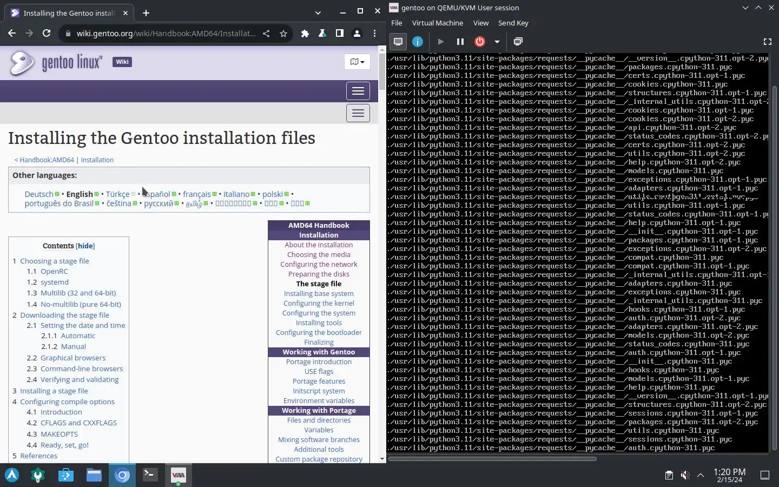This screenshot has width=779, height=487.
Task: Open the green download taskbar icon
Action: (38, 475)
